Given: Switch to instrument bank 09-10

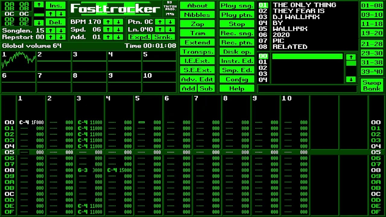Looking at the screenshot, I should tap(372, 15).
